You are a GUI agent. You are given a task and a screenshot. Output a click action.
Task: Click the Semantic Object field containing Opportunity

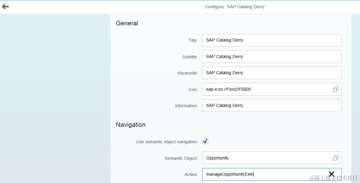(266, 158)
